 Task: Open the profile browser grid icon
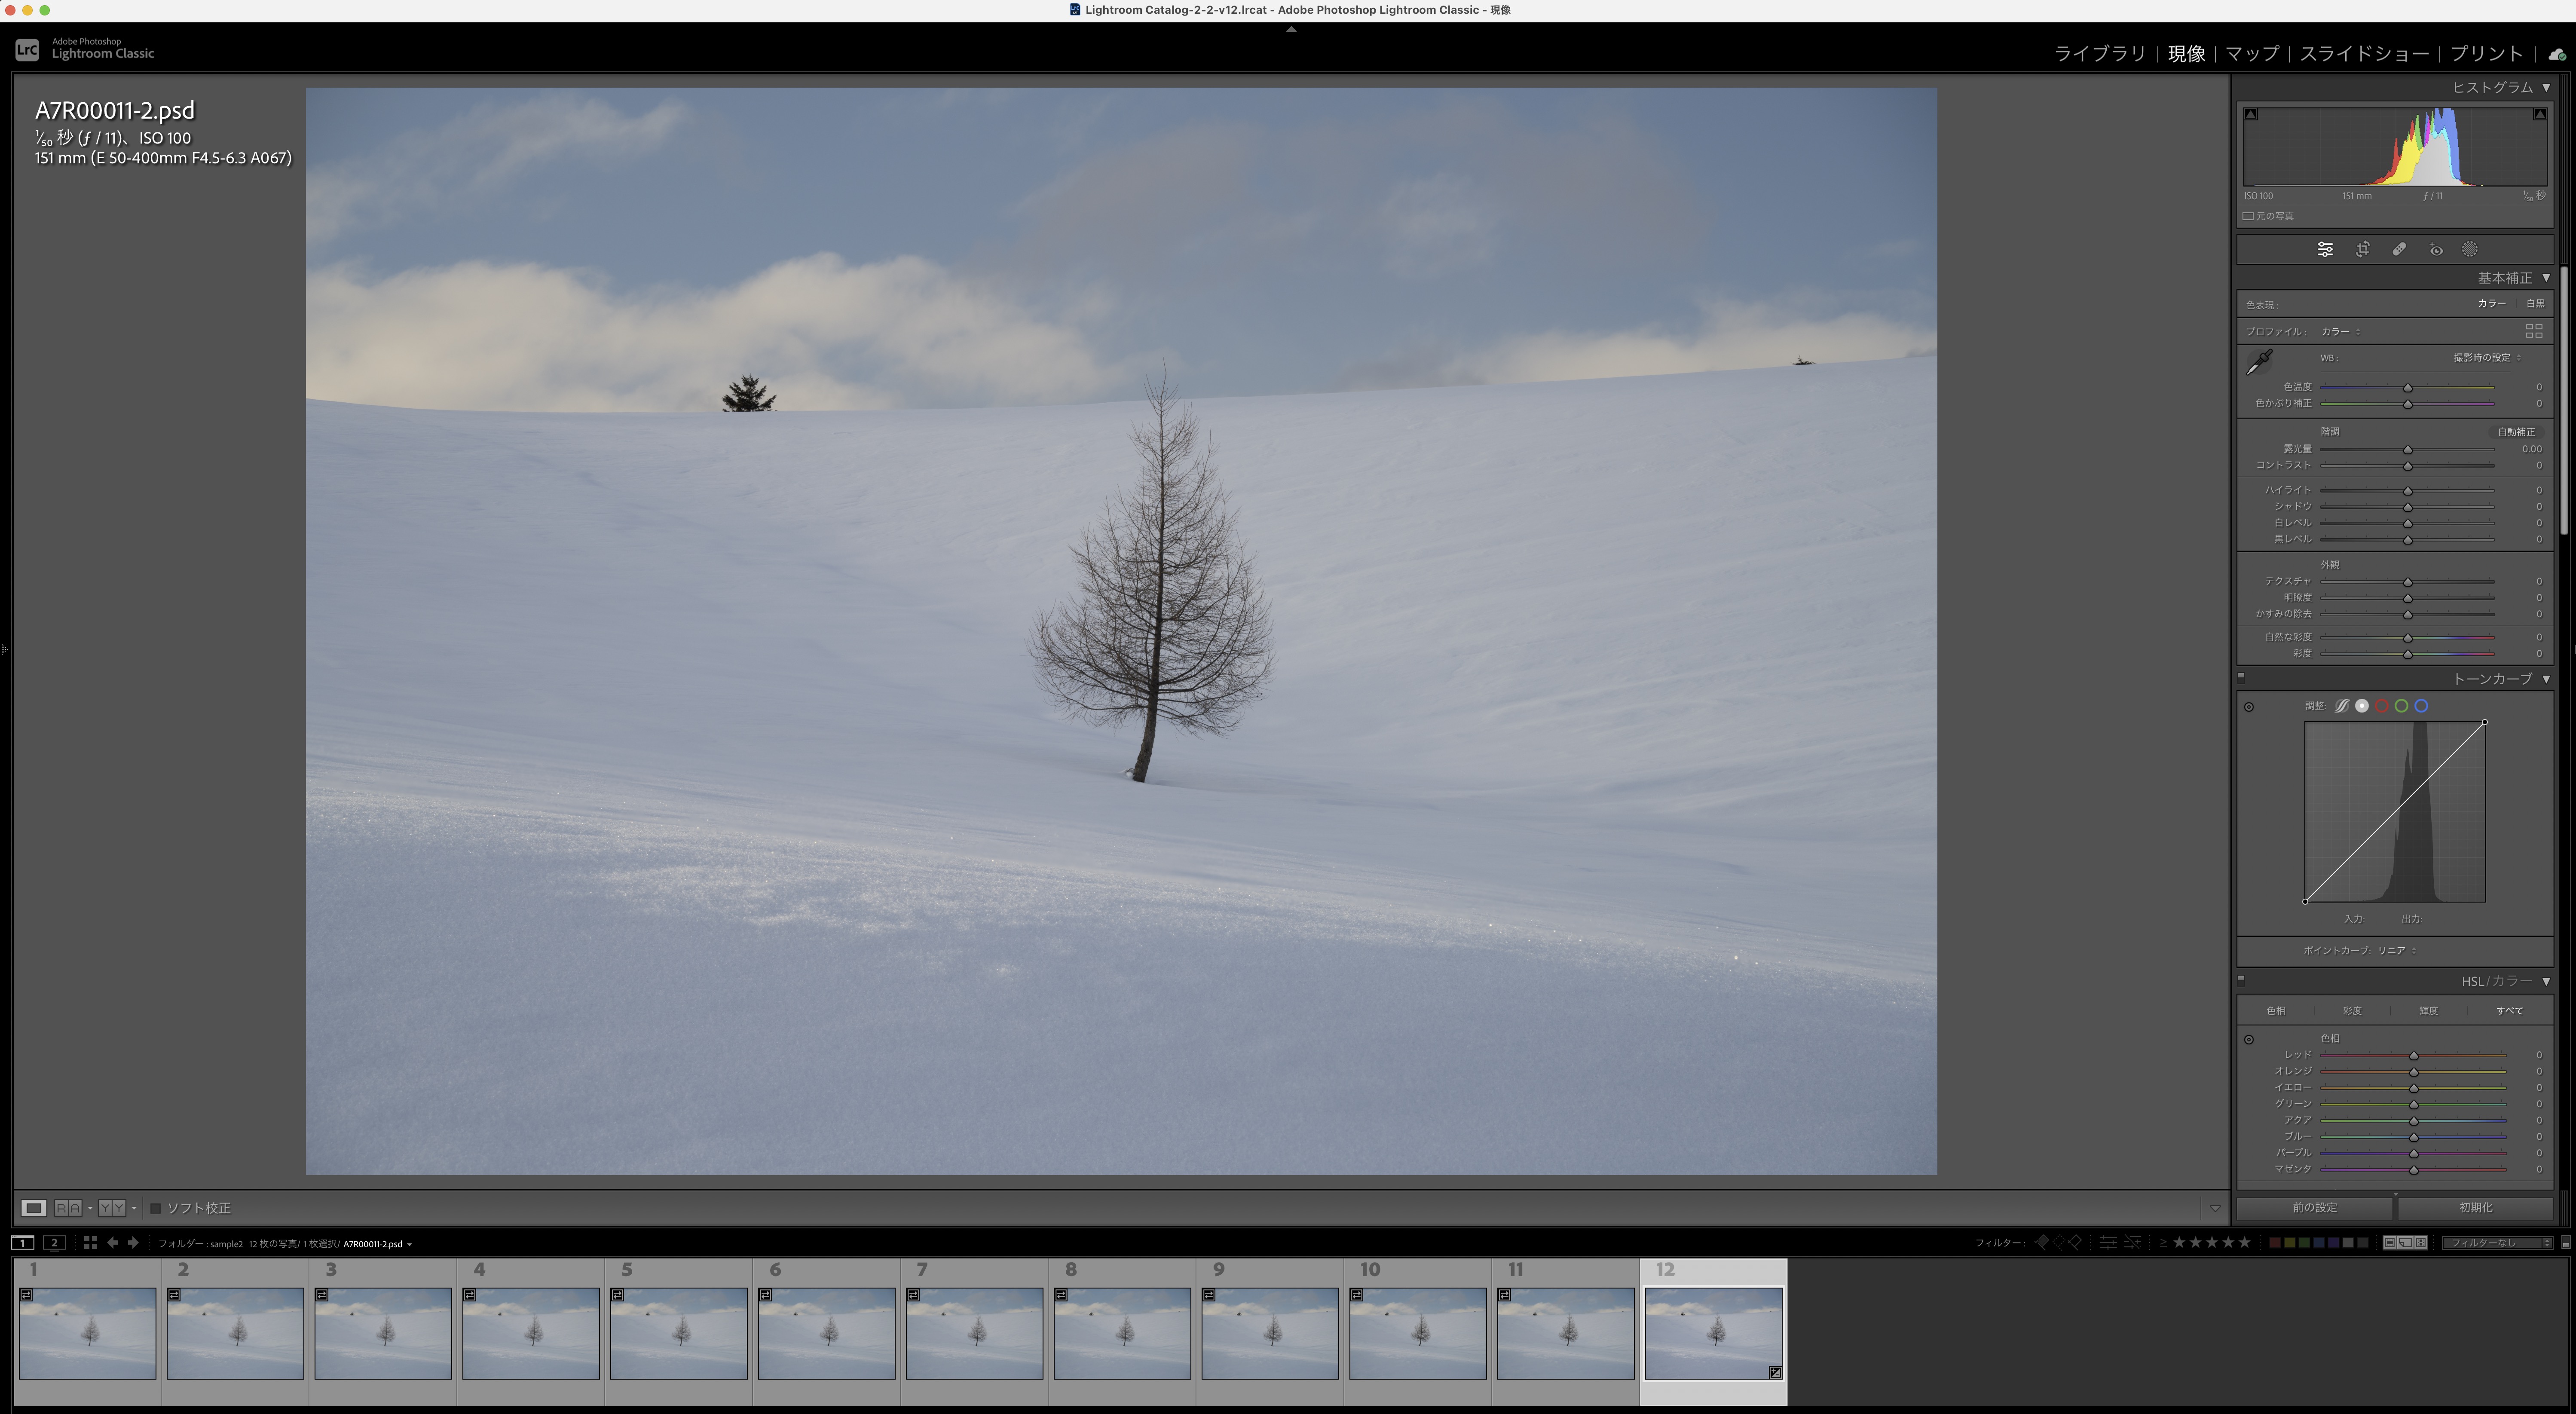point(2534,331)
